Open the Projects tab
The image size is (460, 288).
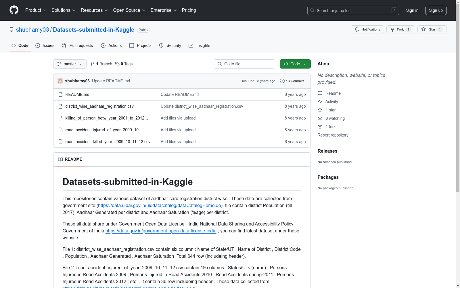coord(140,46)
